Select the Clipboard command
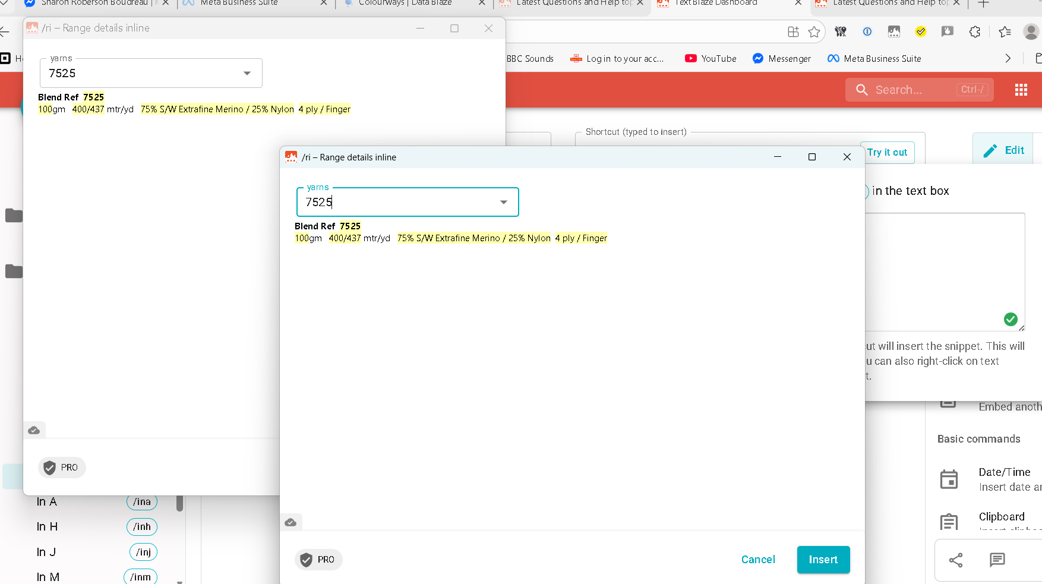The width and height of the screenshot is (1042, 584). tap(1002, 517)
